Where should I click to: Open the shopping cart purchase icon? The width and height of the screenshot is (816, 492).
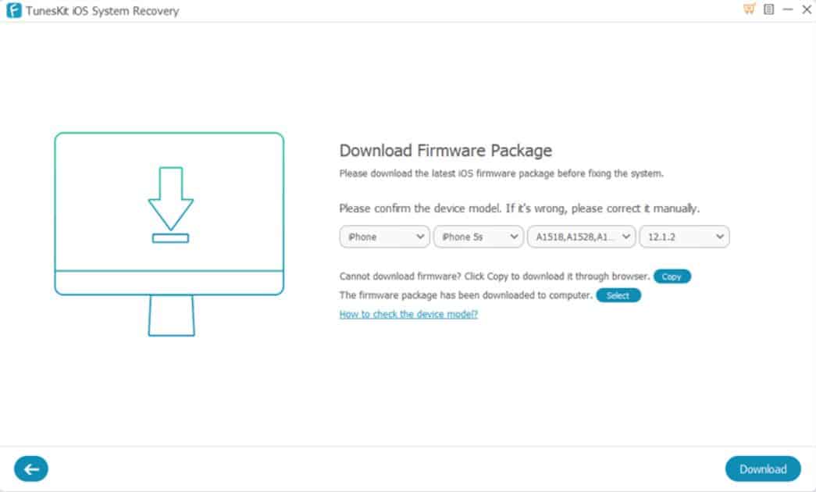tap(750, 9)
